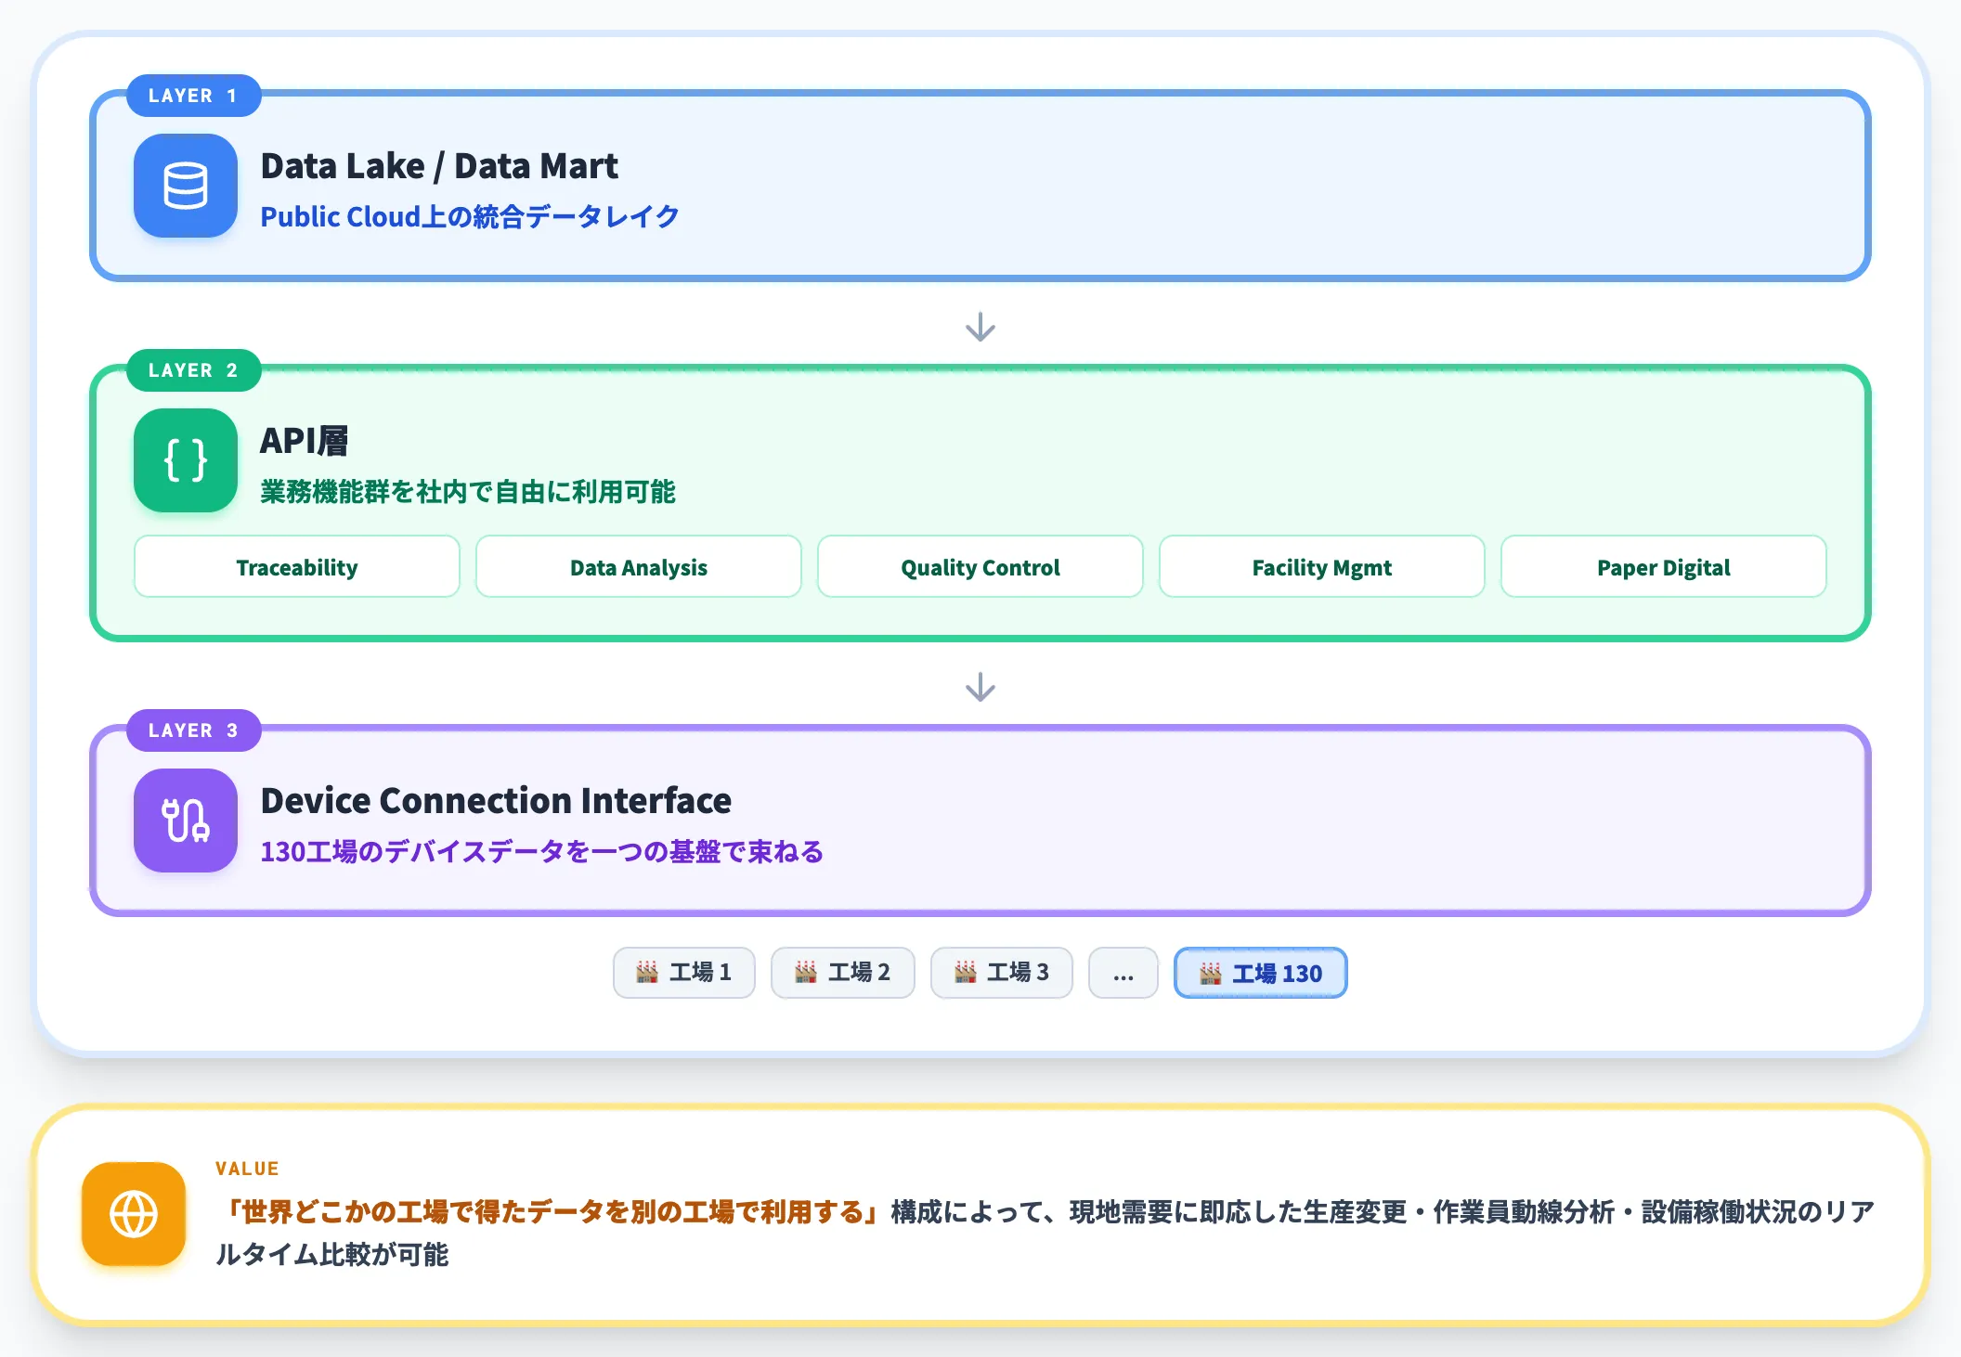Click the factory icon in 工場 1 chip

pos(647,973)
